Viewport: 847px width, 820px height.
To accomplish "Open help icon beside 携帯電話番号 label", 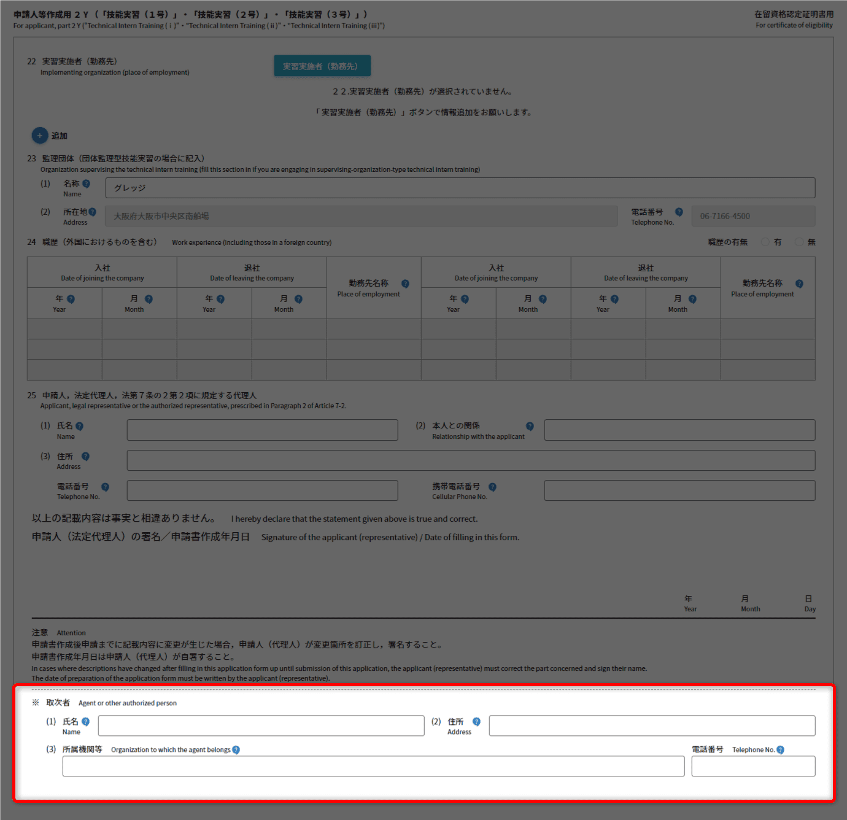I will click(492, 487).
